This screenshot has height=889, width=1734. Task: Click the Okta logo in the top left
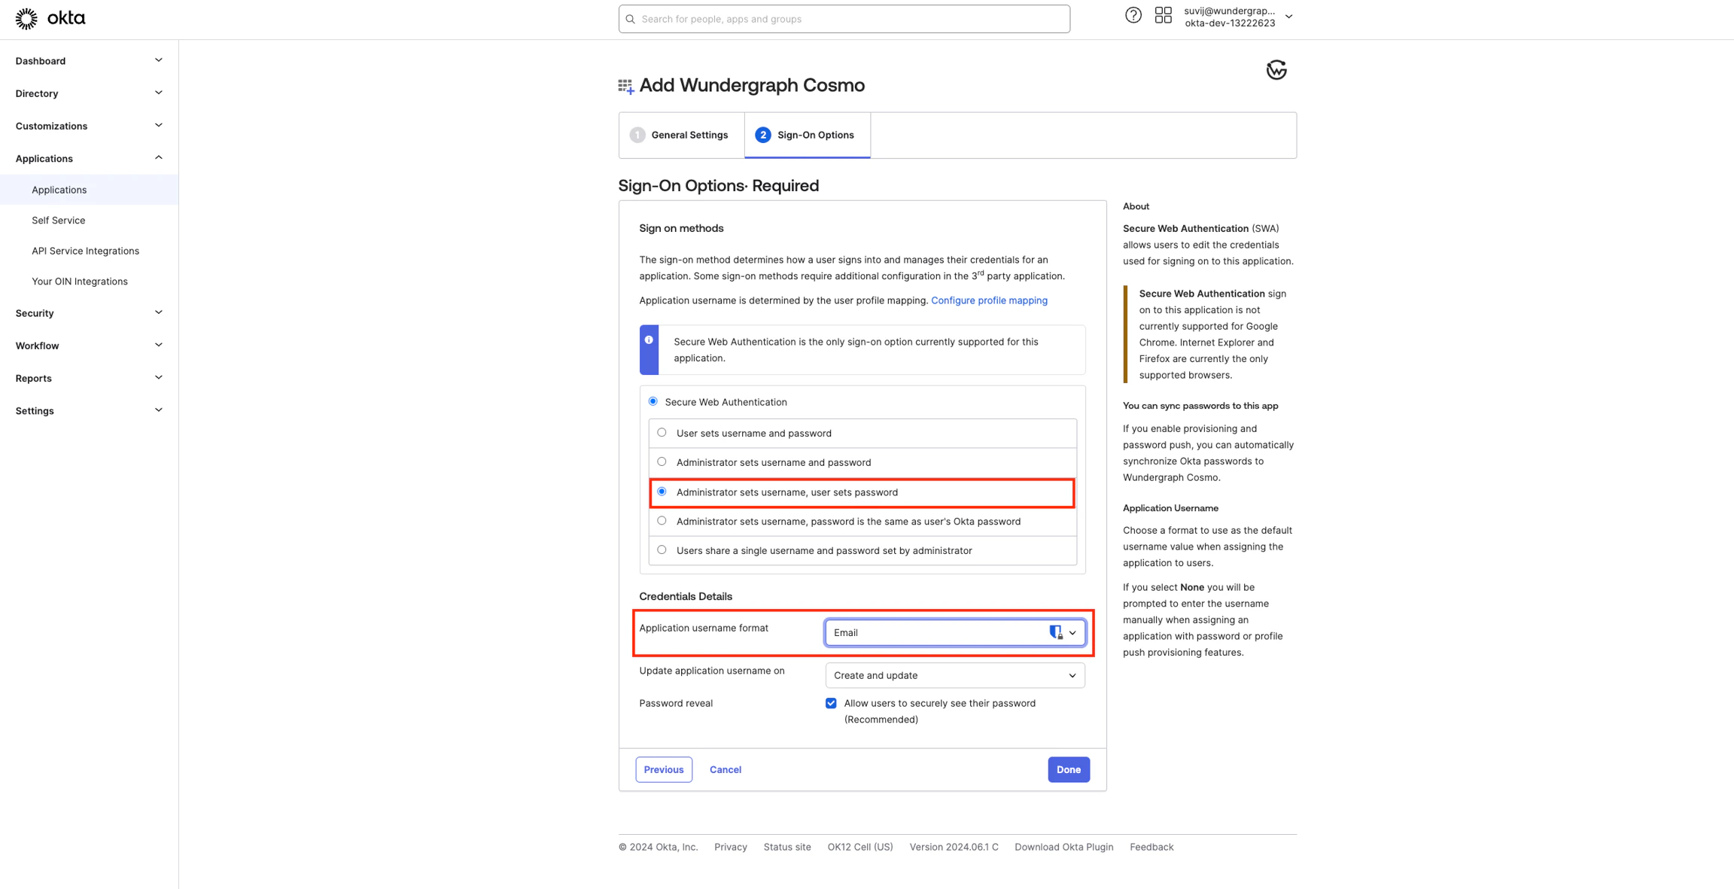50,17
